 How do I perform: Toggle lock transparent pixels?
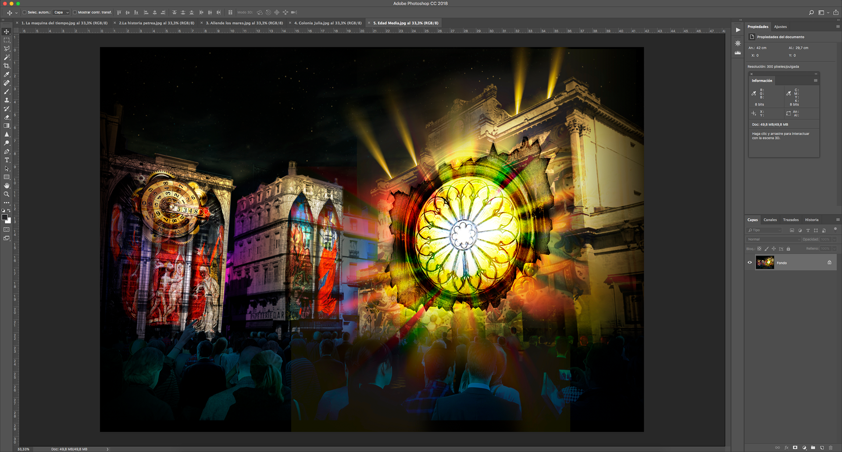pos(760,249)
